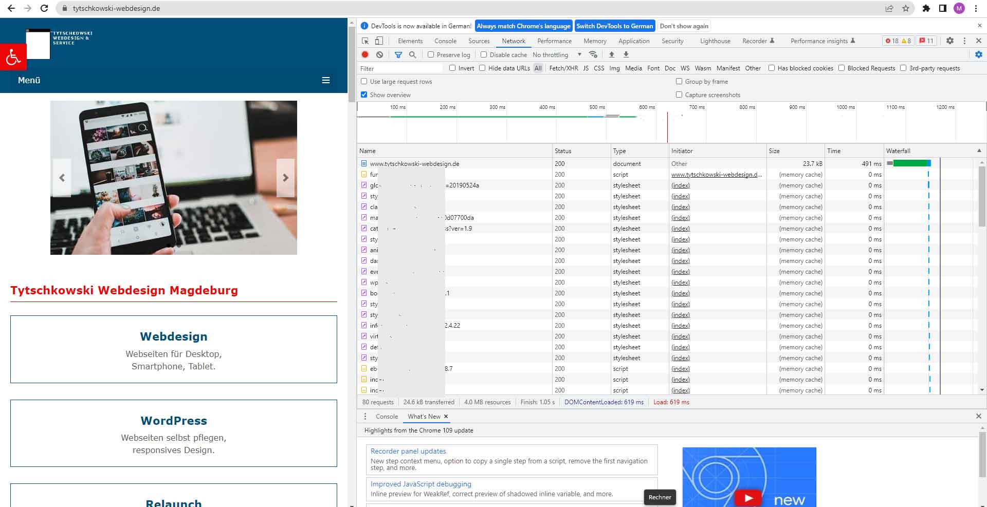The width and height of the screenshot is (987, 507).
Task: Activate the inspect element selector tool
Action: (365, 41)
